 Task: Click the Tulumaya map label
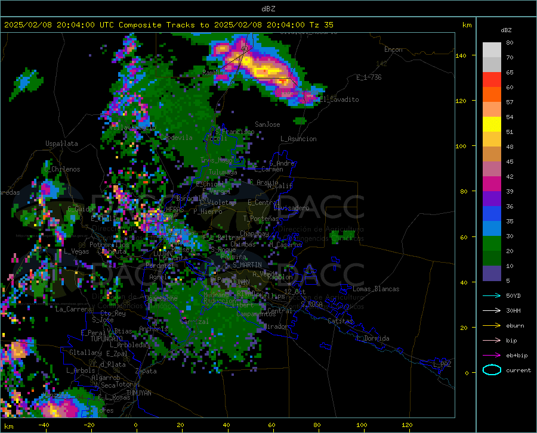223,172
